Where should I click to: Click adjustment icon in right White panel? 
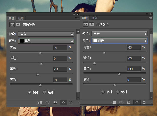86,24
